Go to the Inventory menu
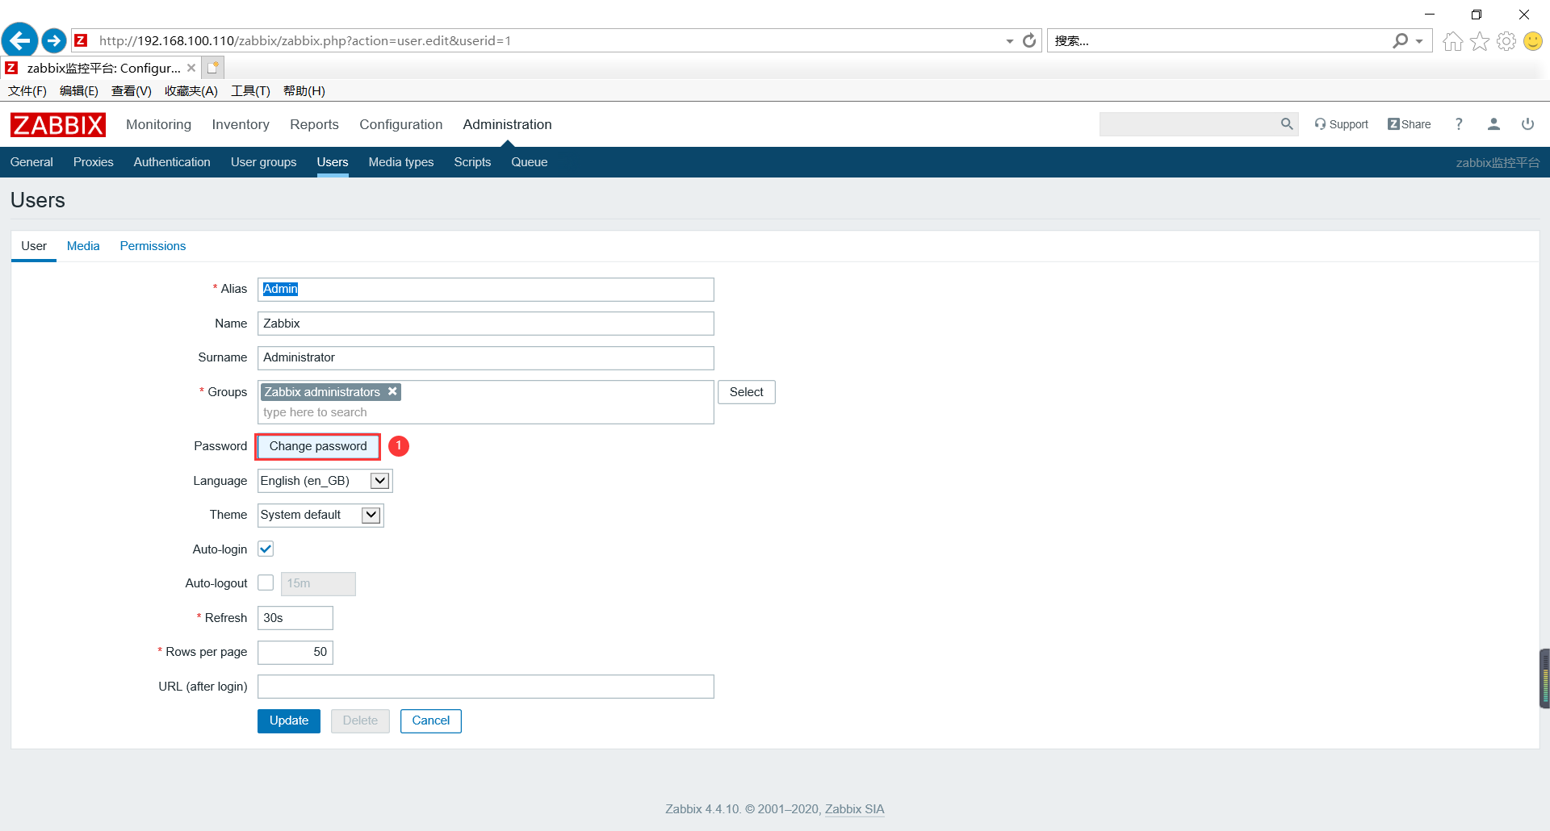 click(x=241, y=124)
